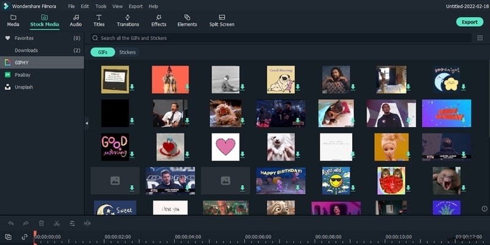
Task: Click timeline ruler at 00:00:08:00
Action: pyautogui.click(x=328, y=237)
